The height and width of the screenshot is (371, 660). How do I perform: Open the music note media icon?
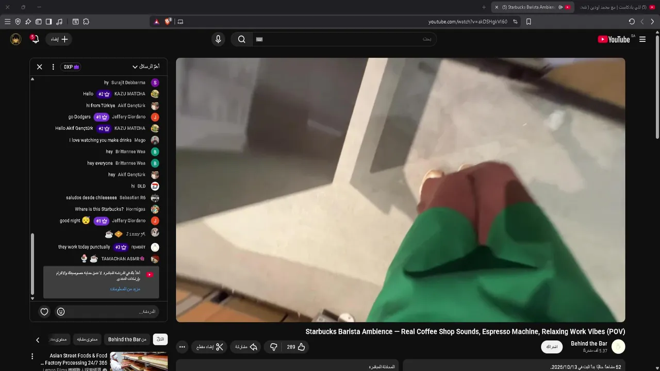click(59, 22)
